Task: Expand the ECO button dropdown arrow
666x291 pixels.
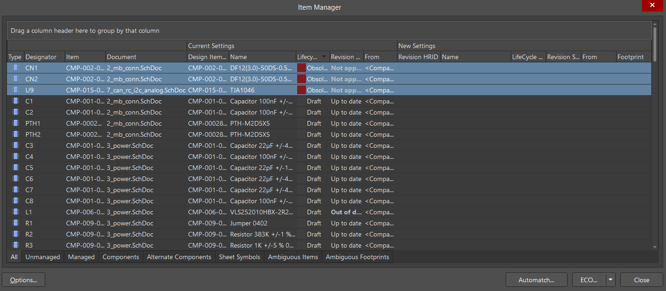Action: 610,279
